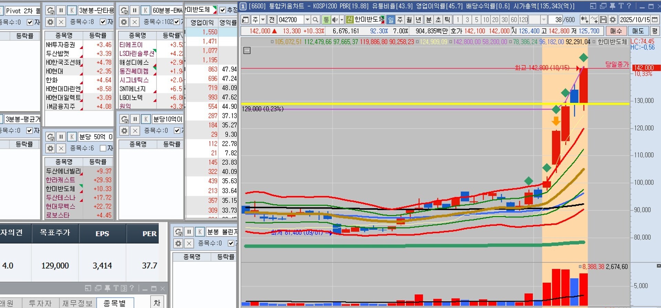
Task: Switch to the 재무정보 tab
Action: (x=77, y=303)
